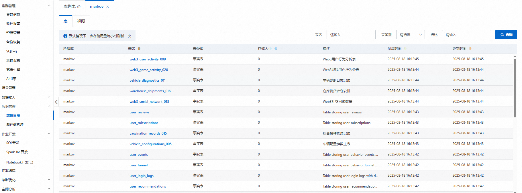The height and width of the screenshot is (193, 522).
Task: Switch to the 库列表 tab
Action: pos(72,6)
